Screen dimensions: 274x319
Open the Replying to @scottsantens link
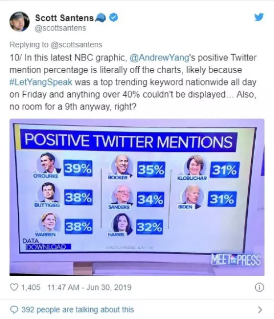tap(56, 45)
